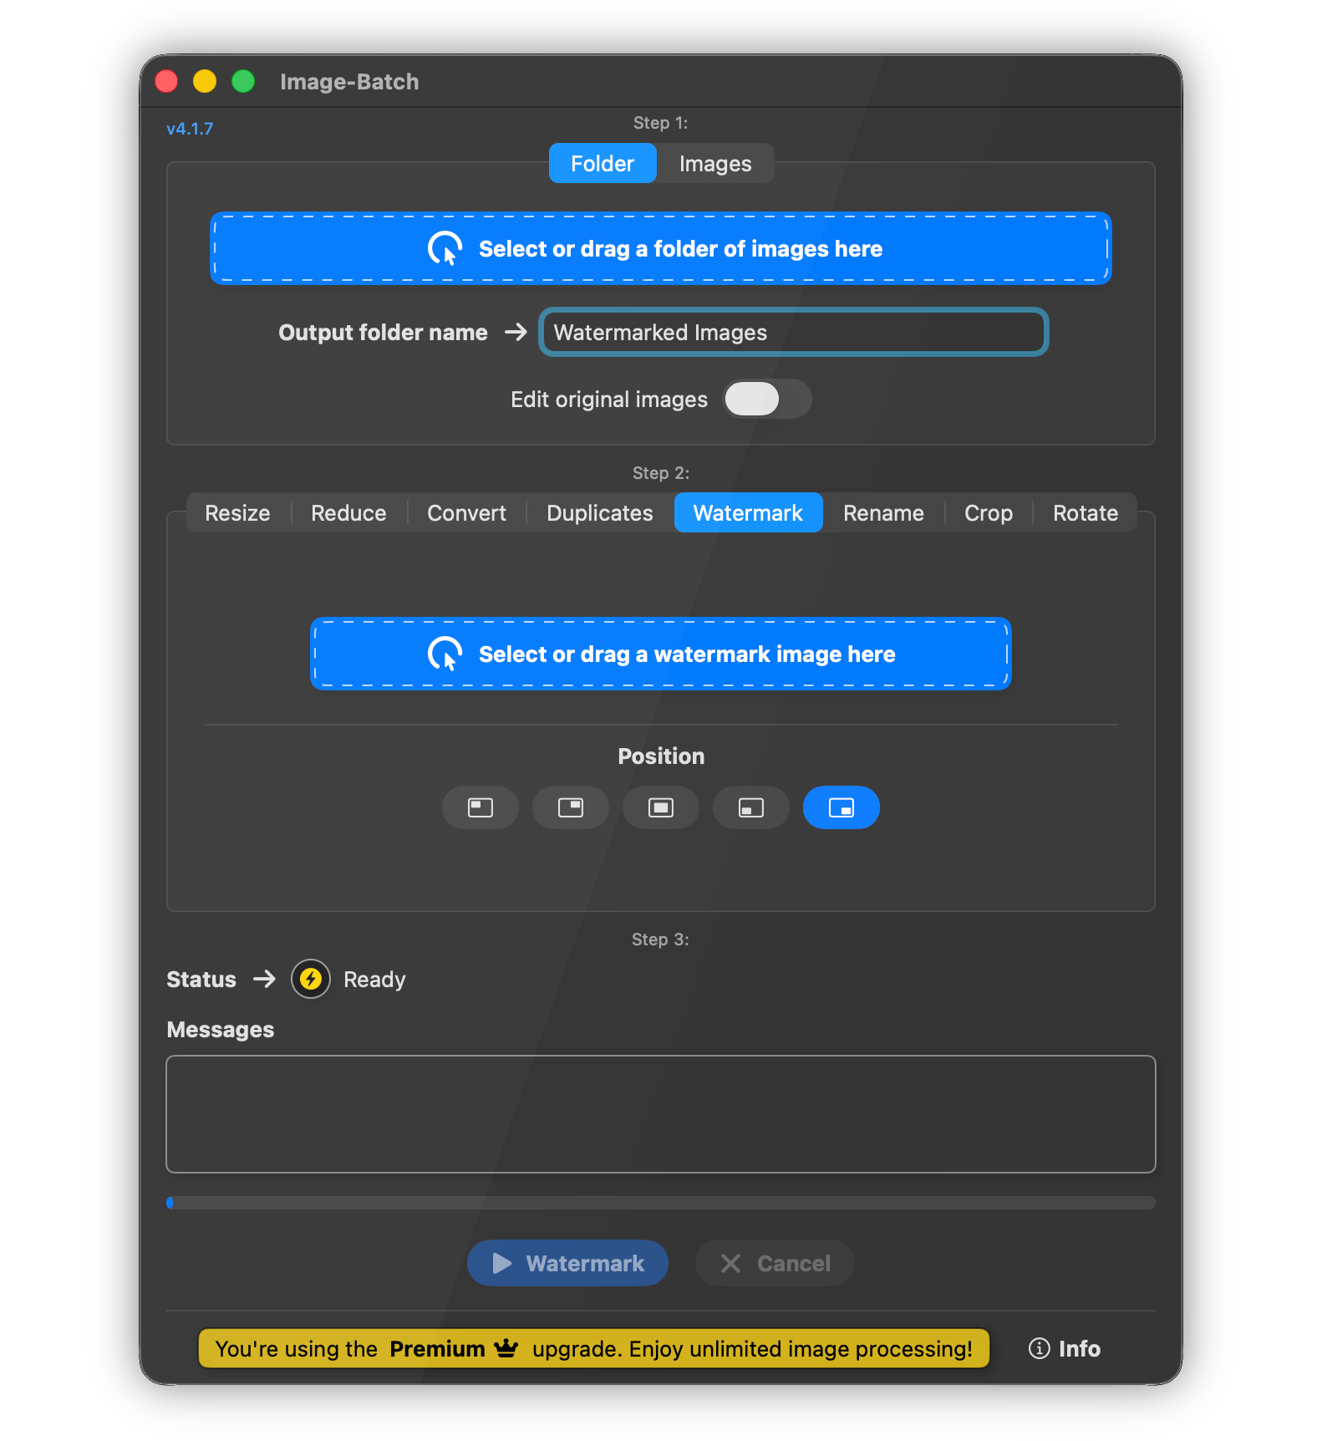Click the Step 2: label
The image size is (1322, 1441).
tap(660, 473)
